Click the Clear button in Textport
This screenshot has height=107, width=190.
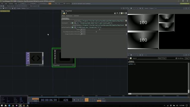point(187,58)
